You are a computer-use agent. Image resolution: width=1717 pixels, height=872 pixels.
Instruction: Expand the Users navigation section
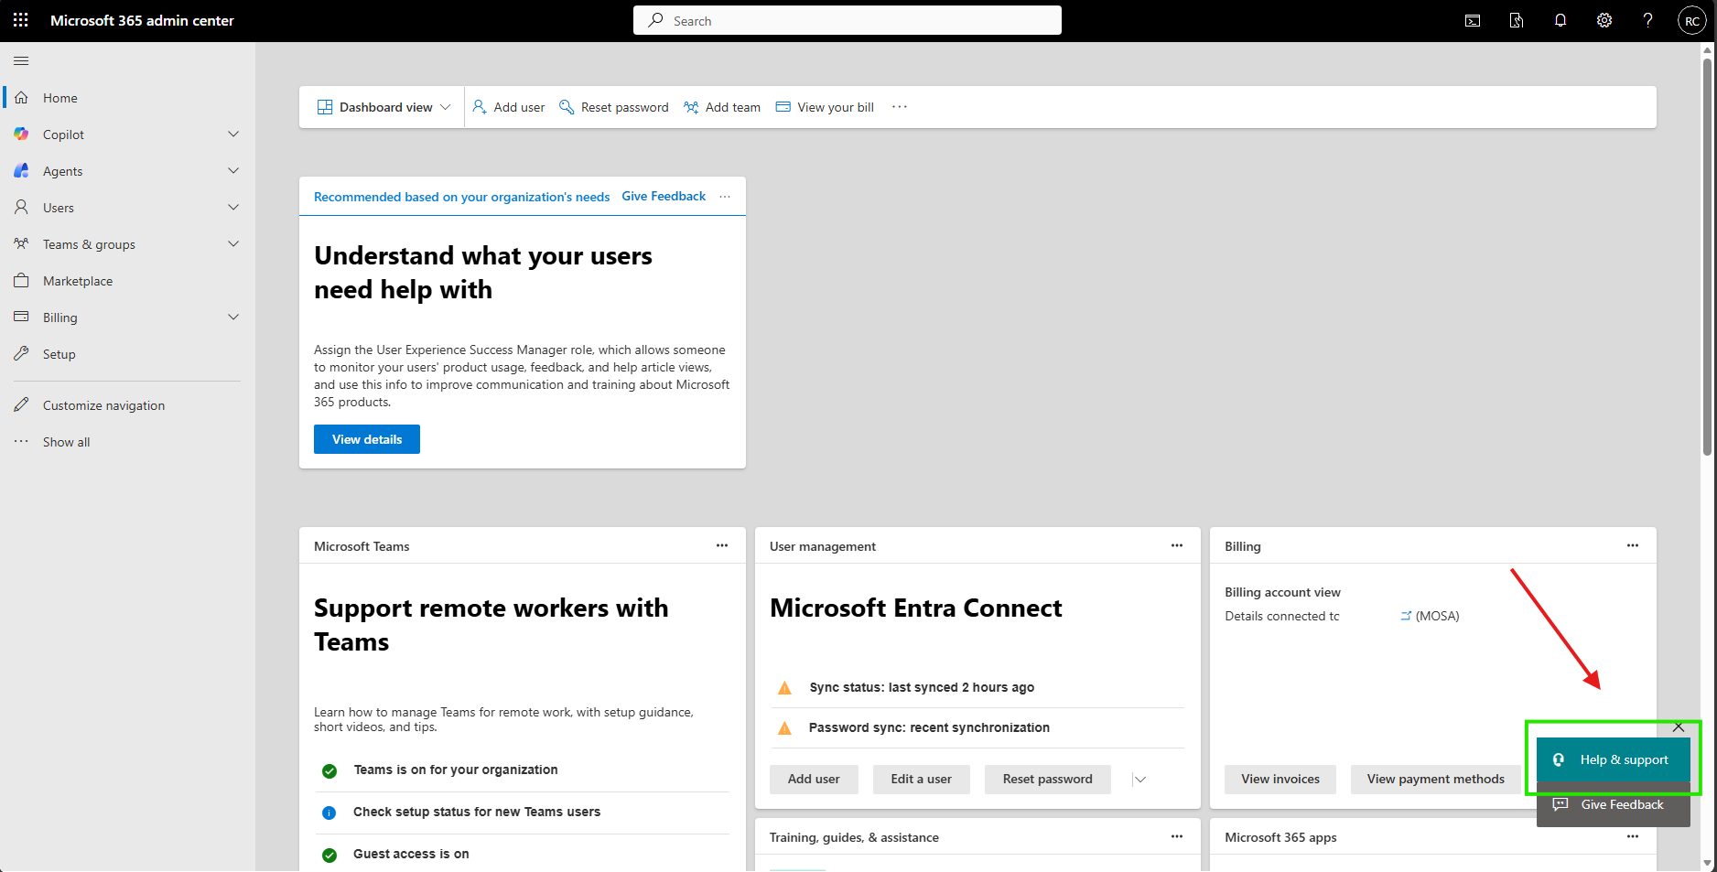coord(233,208)
